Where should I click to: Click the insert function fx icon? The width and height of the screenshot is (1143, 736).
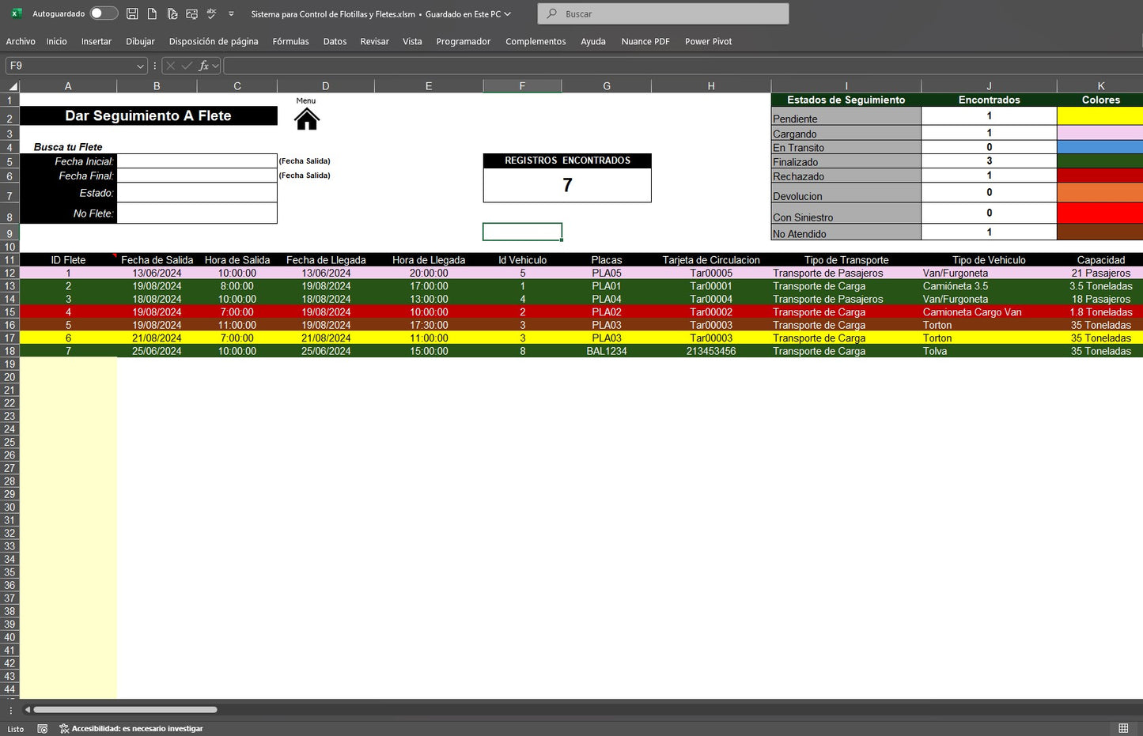[203, 66]
